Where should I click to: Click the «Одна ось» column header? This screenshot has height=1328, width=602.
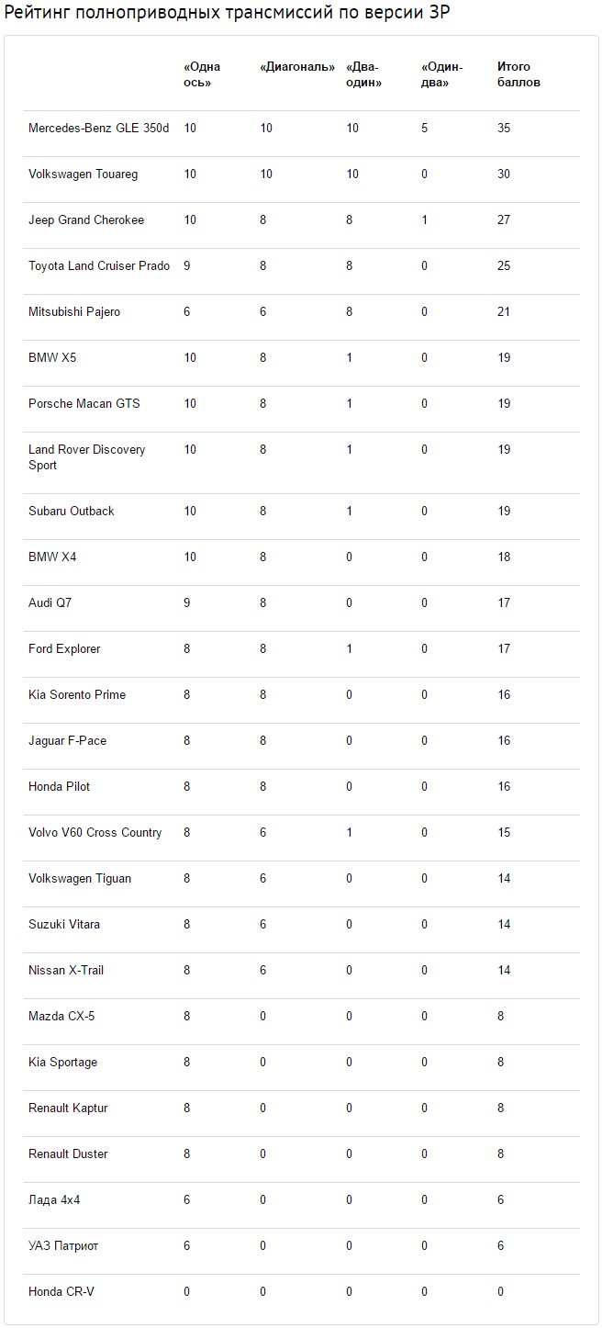click(202, 74)
